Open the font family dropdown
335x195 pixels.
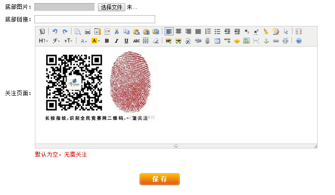coord(56,41)
